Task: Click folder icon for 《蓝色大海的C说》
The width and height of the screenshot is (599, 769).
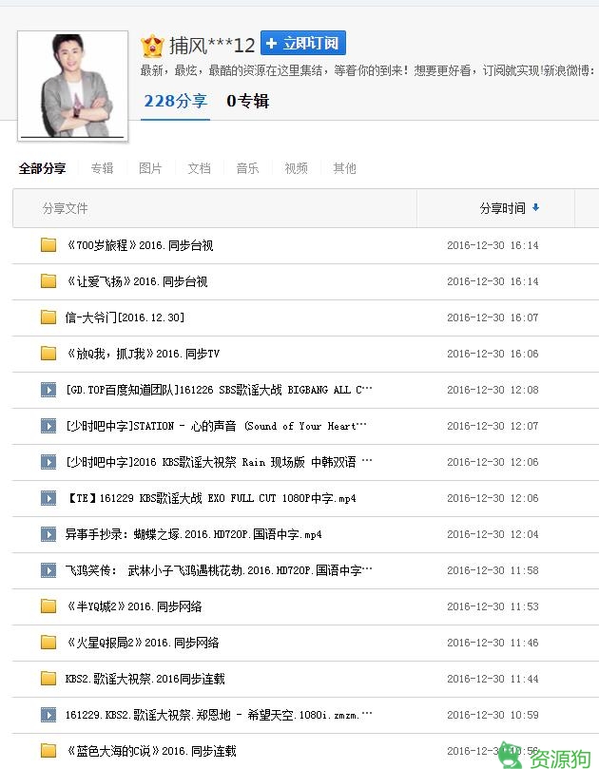Action: [x=48, y=751]
